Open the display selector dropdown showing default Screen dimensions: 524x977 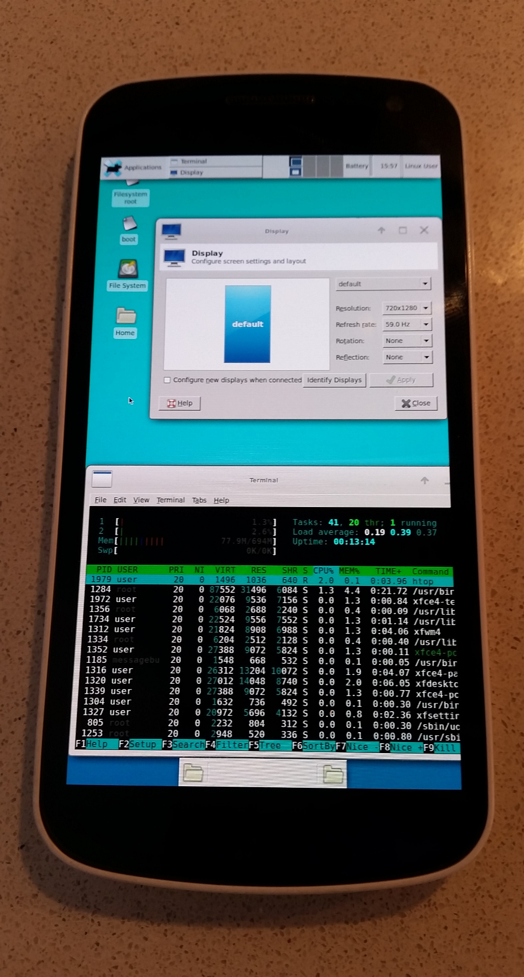383,284
